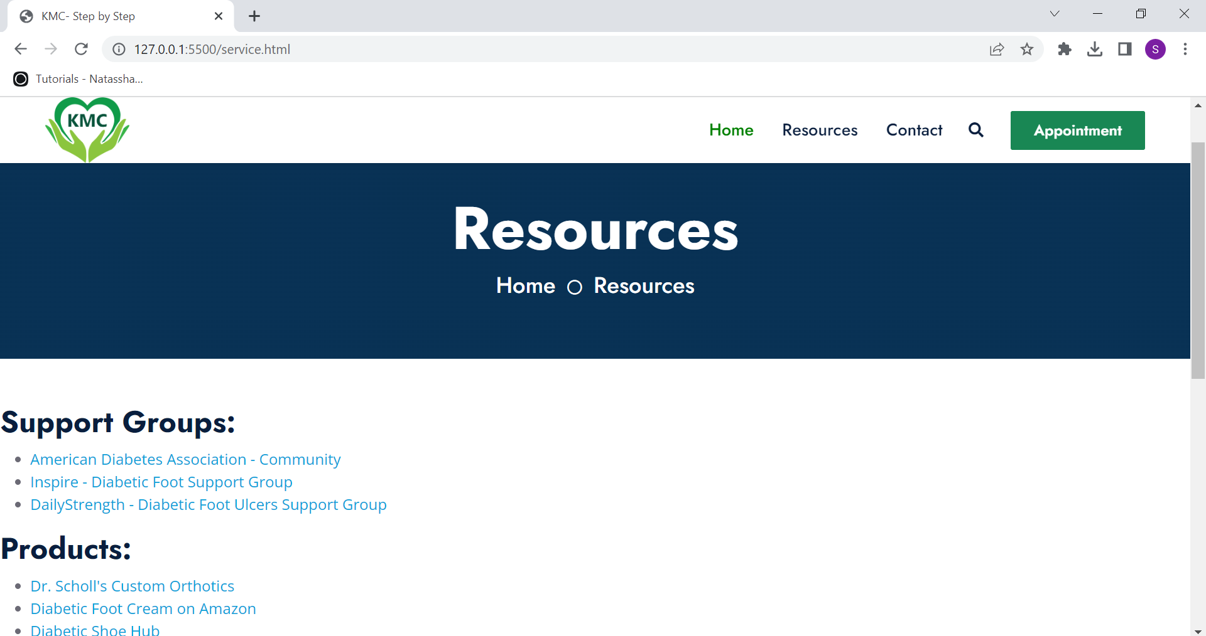Open Contact in navigation menu
This screenshot has height=636, width=1206.
point(914,130)
